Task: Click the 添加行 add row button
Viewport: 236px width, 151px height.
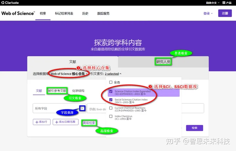Action: [42, 122]
